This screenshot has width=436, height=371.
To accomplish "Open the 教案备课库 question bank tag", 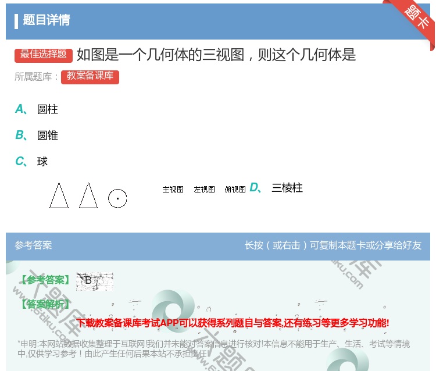I will tap(90, 77).
